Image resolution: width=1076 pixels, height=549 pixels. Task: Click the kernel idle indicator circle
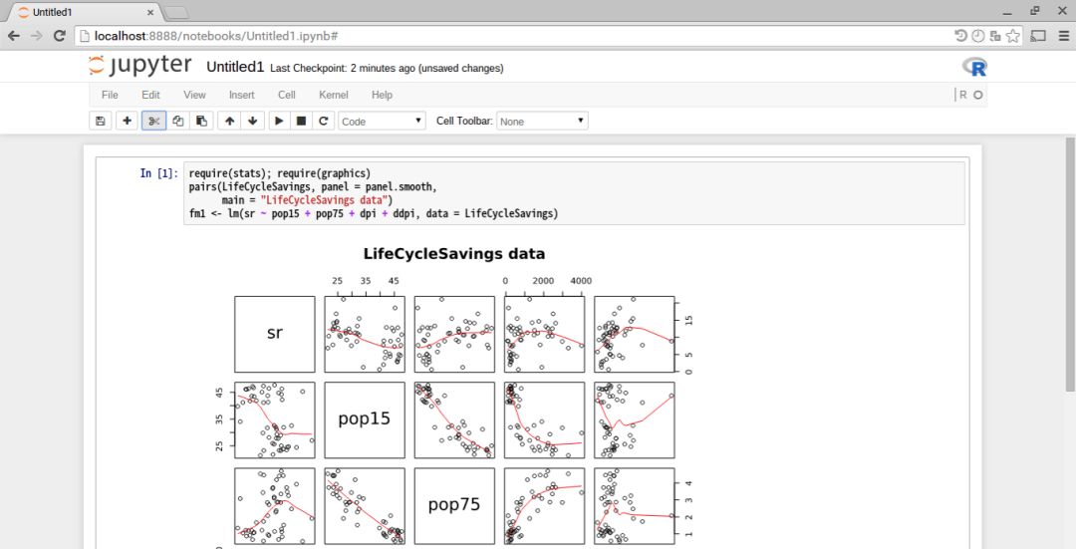pyautogui.click(x=978, y=95)
